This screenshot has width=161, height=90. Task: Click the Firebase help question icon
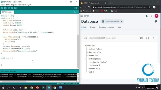[x=156, y=21]
